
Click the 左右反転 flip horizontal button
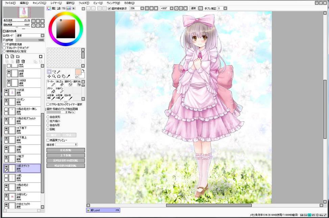66,150
